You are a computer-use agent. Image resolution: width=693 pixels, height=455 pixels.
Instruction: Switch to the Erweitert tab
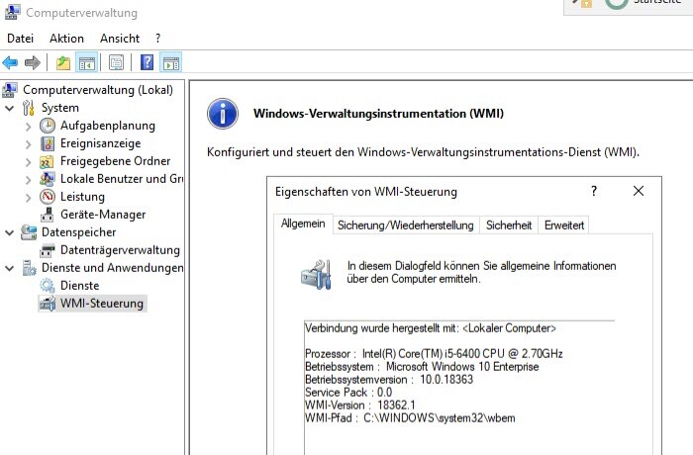coord(564,226)
